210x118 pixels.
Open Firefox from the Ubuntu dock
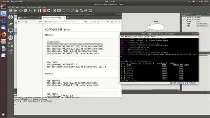[4, 34]
